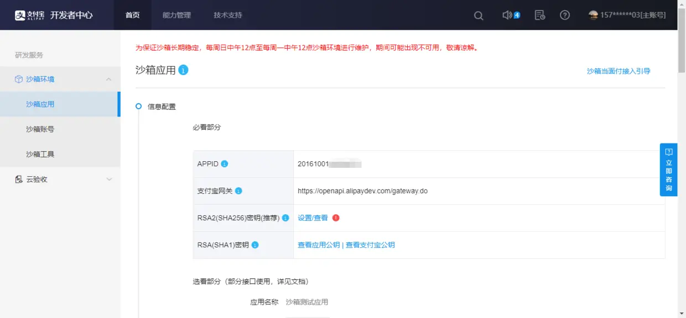686x318 pixels.
Task: Click info icon beside APPID label
Action: tap(225, 164)
